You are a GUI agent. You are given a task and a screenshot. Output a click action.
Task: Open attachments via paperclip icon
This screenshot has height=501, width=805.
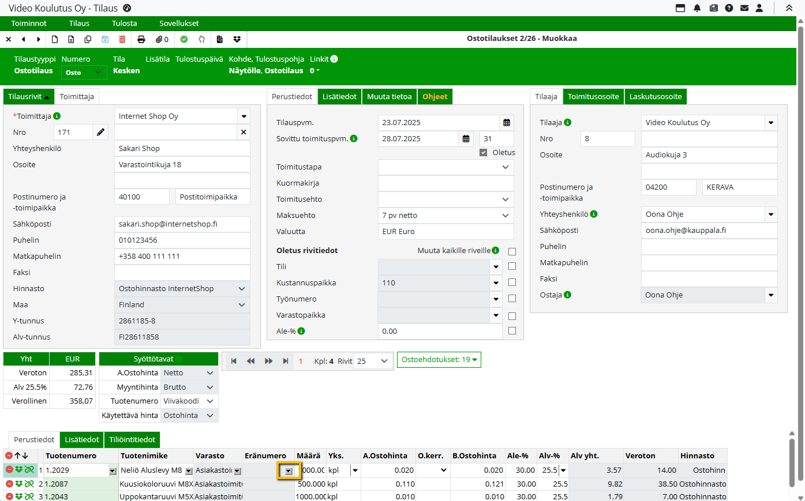(x=162, y=39)
